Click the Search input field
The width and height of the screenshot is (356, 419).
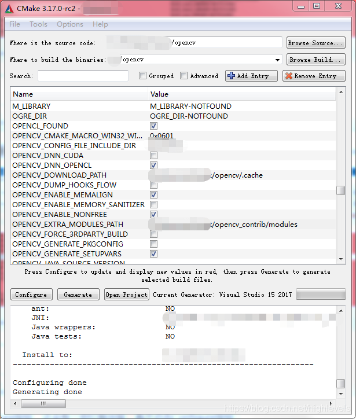(x=83, y=76)
